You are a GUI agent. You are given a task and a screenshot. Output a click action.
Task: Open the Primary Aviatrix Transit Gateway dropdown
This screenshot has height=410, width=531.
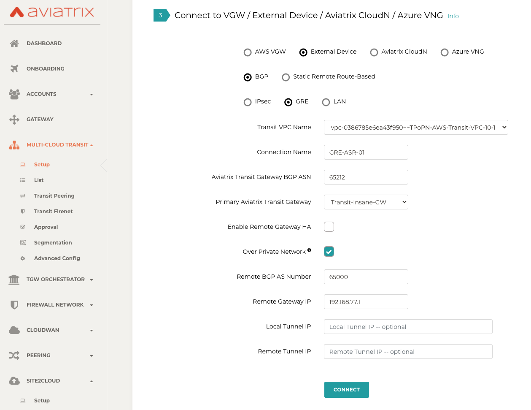click(x=366, y=202)
